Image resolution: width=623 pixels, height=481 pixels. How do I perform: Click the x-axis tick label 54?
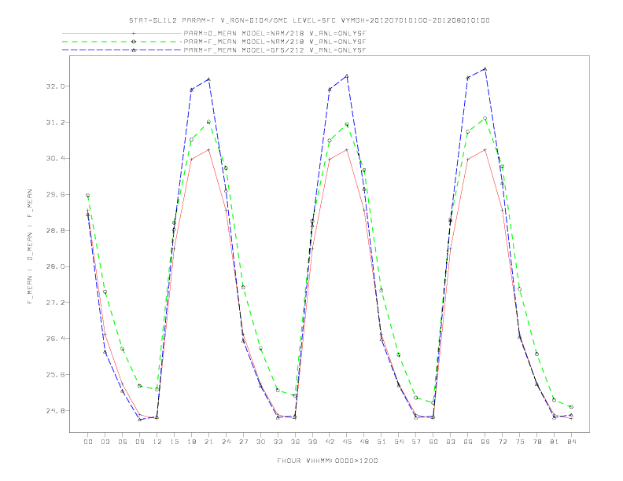[x=399, y=442]
